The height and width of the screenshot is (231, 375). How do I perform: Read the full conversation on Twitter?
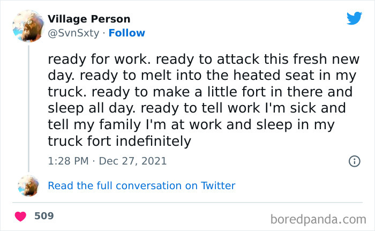click(x=141, y=186)
